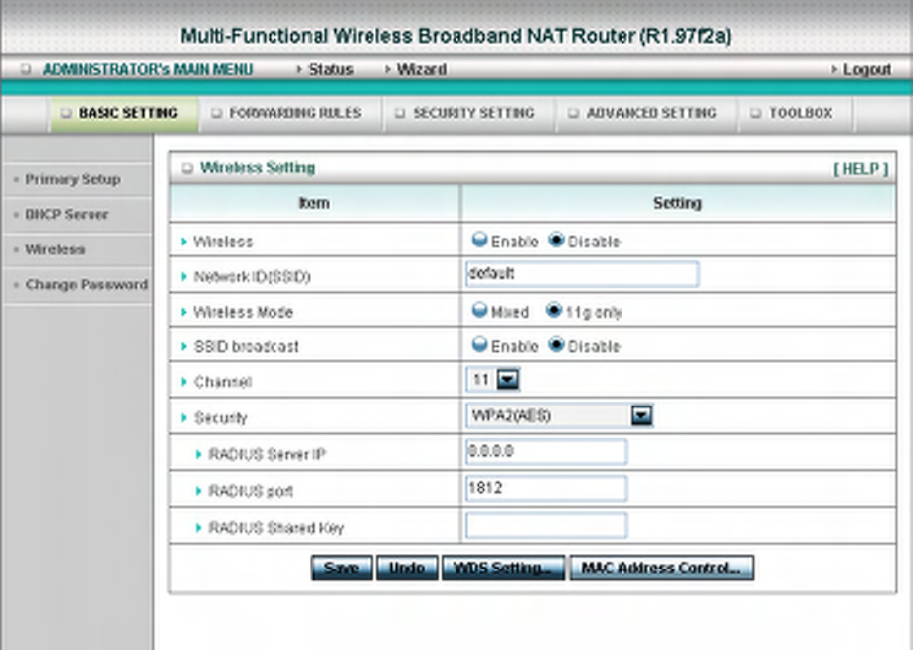Open the Security dropdown showing WPA2(AES)
The width and height of the screenshot is (913, 650).
pyautogui.click(x=560, y=415)
